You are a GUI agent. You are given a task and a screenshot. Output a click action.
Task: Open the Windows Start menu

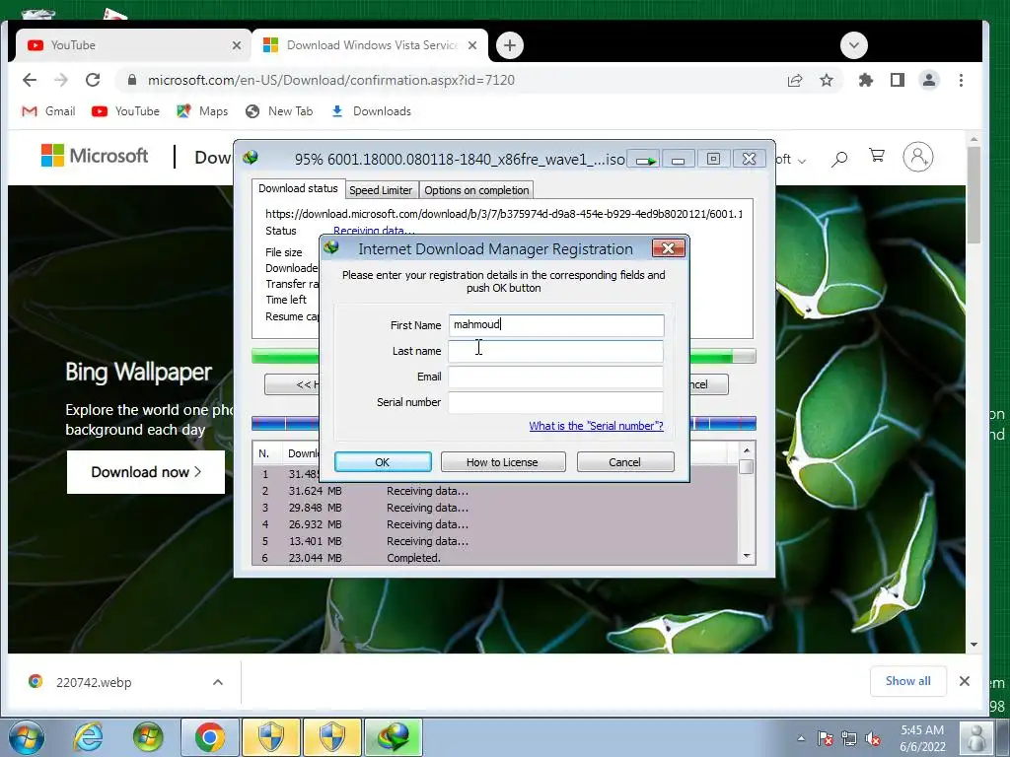click(27, 737)
